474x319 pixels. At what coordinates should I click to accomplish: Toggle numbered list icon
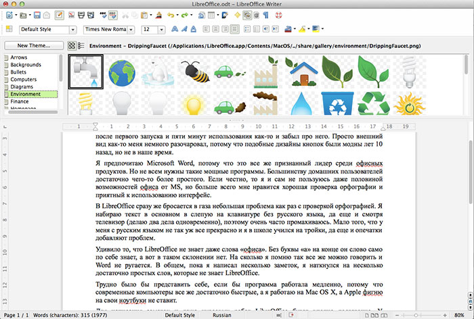click(247, 29)
